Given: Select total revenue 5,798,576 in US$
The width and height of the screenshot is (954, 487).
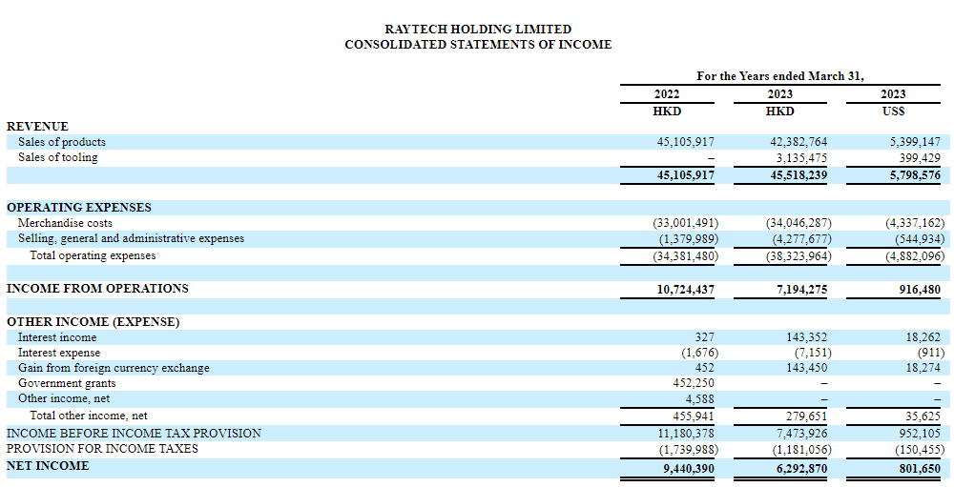Looking at the screenshot, I should (915, 175).
